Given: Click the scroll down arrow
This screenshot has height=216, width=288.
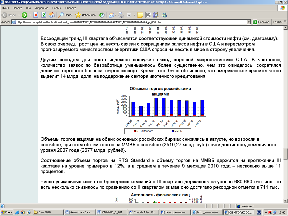Looking at the screenshot, I should tap(285, 201).
